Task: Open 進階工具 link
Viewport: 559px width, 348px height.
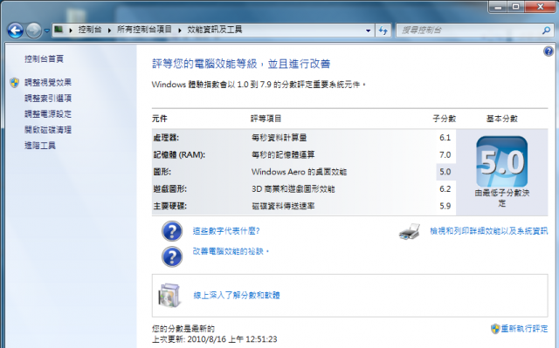Action: [x=40, y=146]
